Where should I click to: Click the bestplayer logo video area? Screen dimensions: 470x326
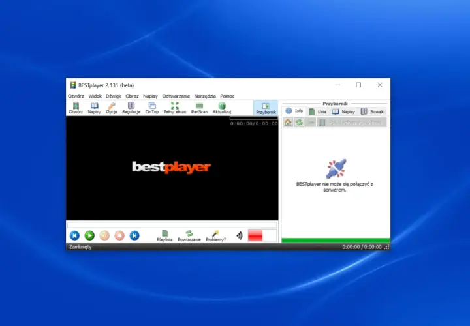(172, 168)
